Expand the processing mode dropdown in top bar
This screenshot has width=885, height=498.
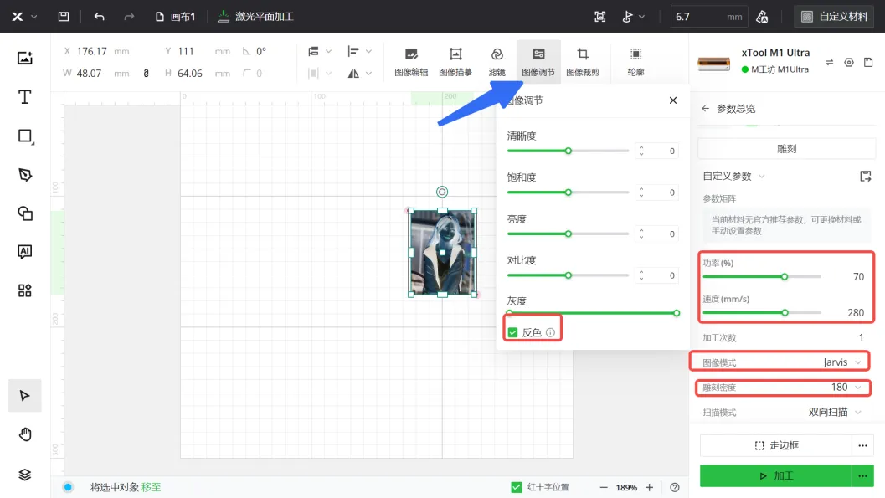point(641,17)
